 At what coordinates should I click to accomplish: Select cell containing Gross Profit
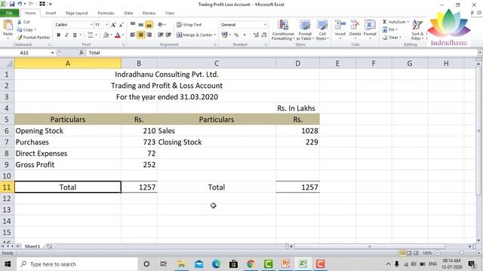68,165
